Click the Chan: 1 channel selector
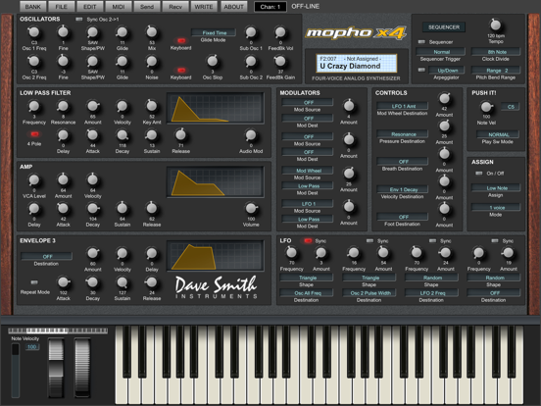Image resolution: width=541 pixels, height=406 pixels. [270, 7]
